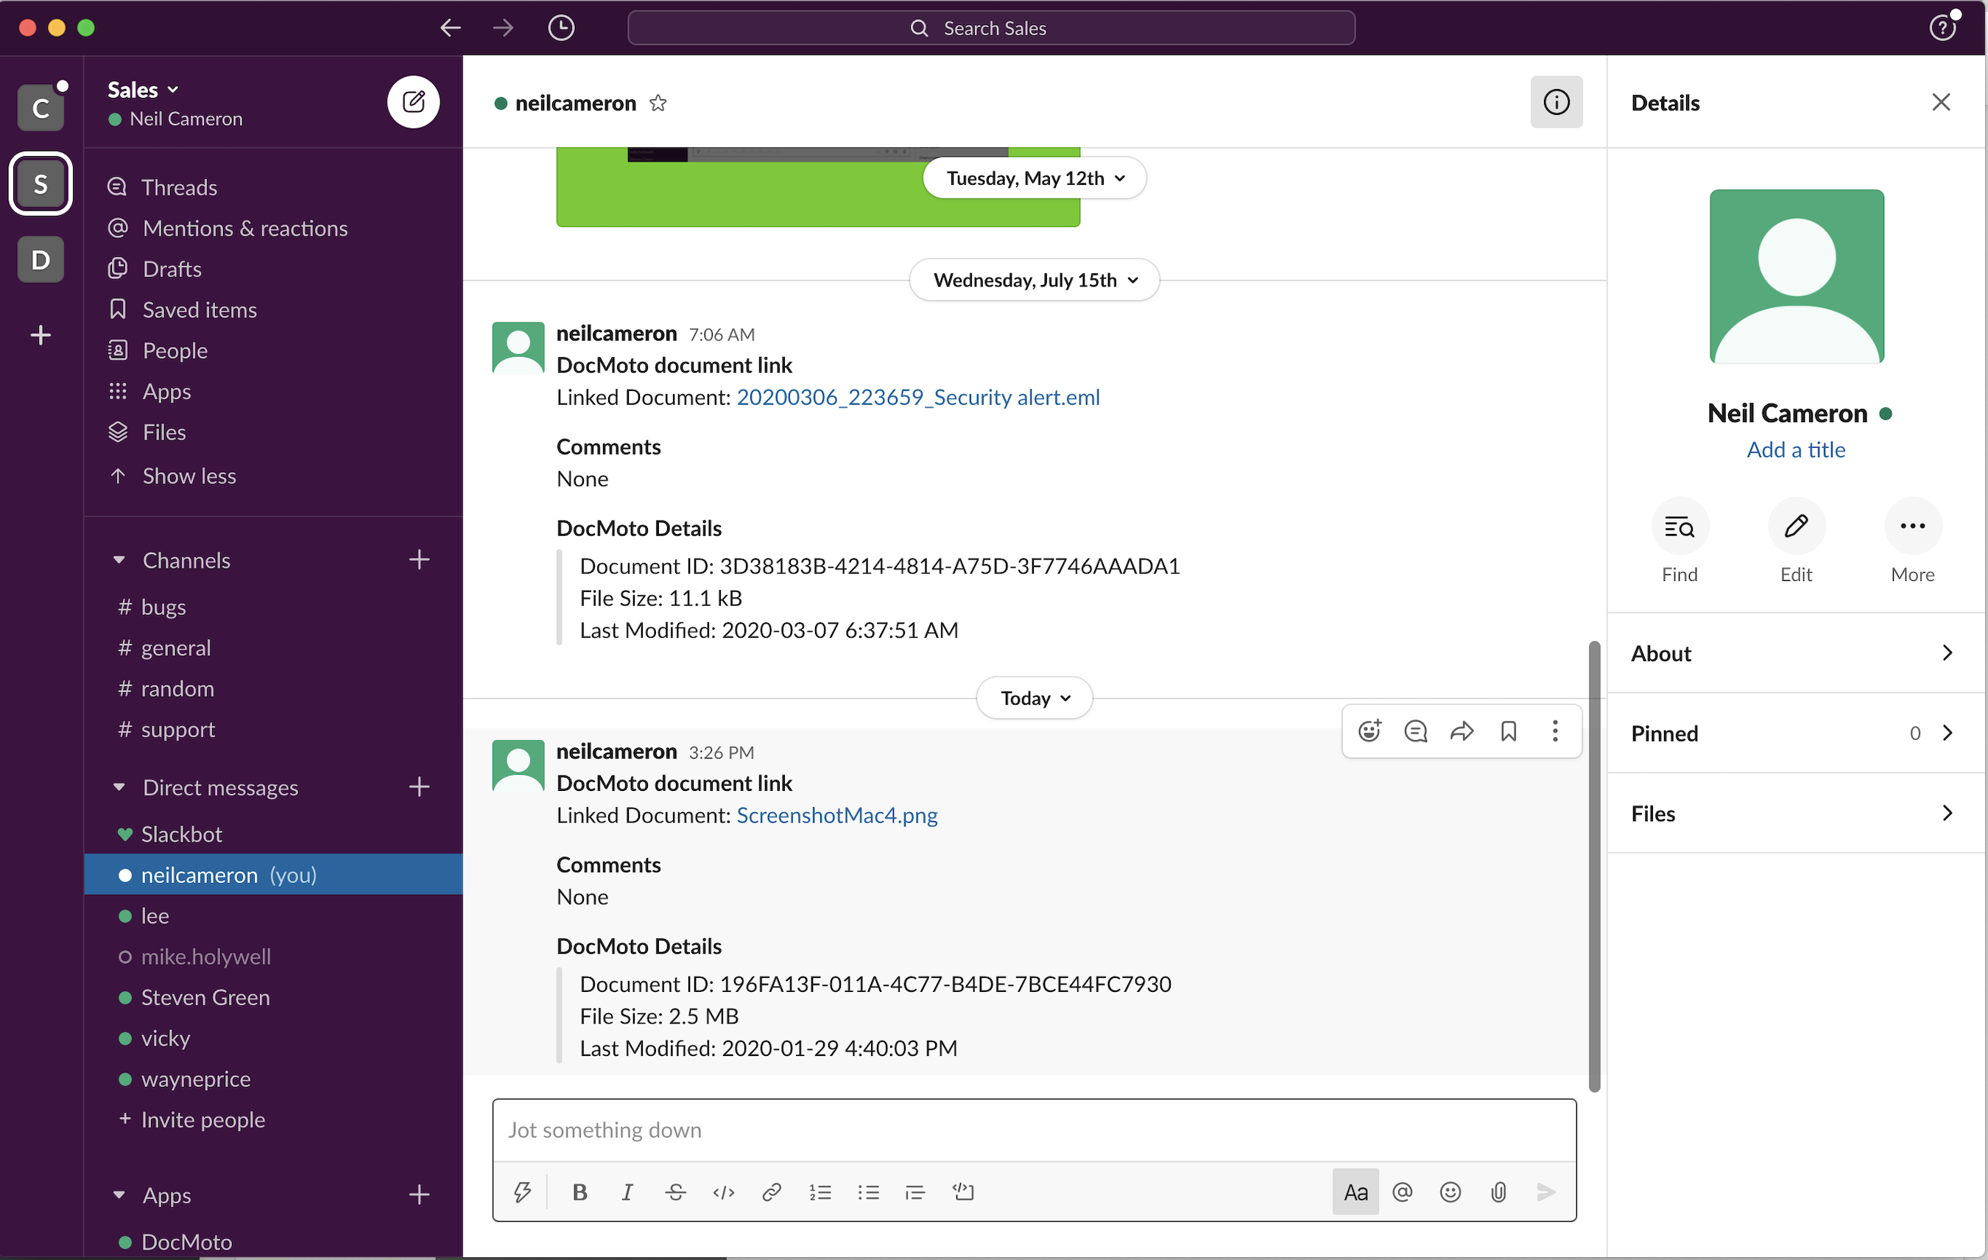
Task: Open the help icon in the title bar
Action: [1942, 28]
